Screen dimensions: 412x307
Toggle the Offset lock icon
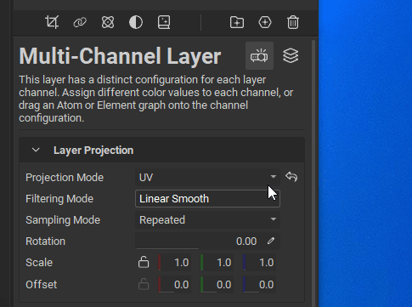(144, 284)
